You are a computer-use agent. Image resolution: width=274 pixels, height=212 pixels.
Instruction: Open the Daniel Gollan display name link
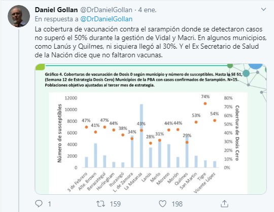pos(56,10)
